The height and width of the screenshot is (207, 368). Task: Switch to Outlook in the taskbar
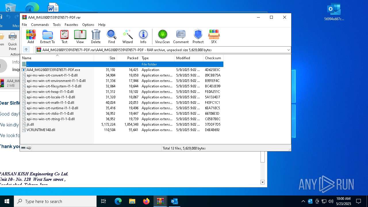coord(175,201)
